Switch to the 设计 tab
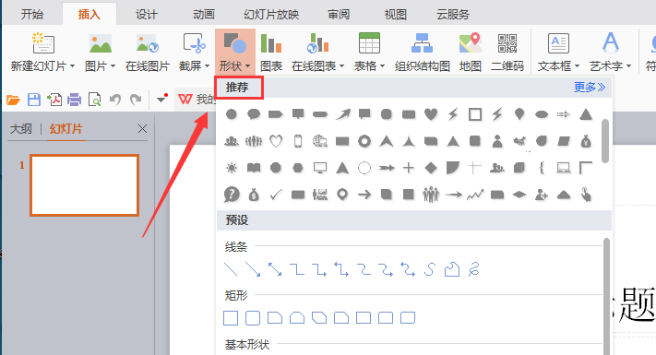656x355 pixels. [146, 15]
